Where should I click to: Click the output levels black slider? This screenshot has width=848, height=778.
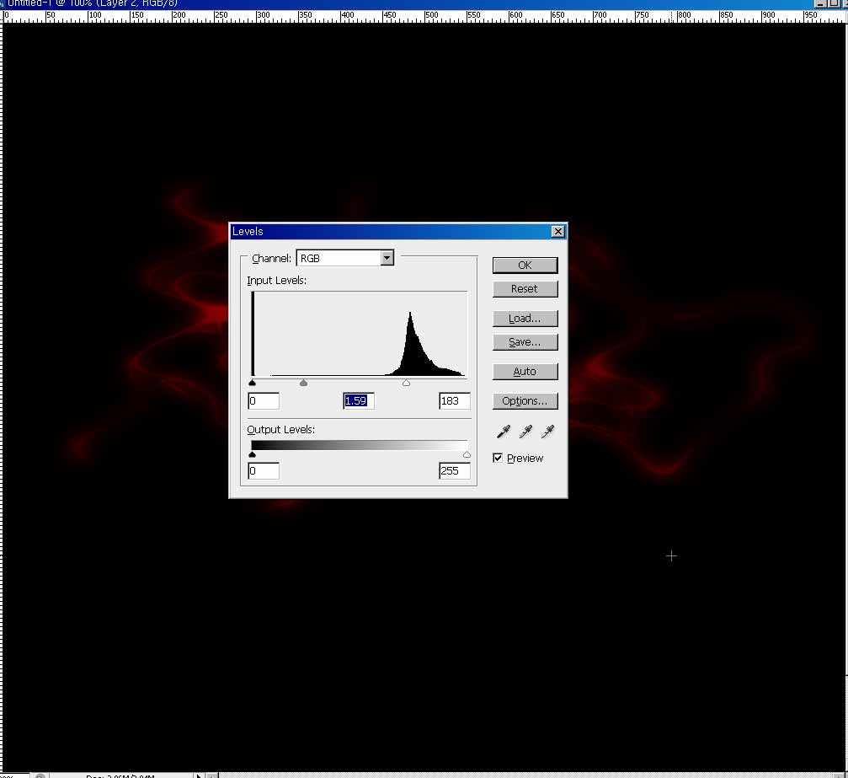[x=252, y=454]
